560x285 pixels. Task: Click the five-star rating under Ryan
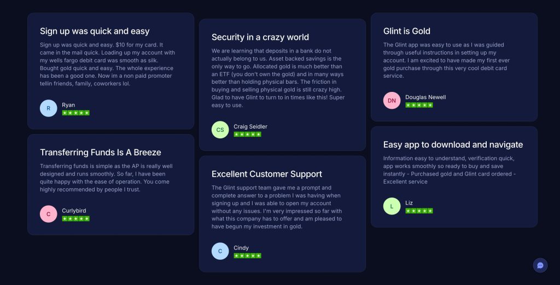pyautogui.click(x=75, y=113)
